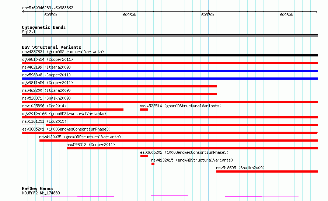The width and height of the screenshot is (328, 201).
Task: Select the tiny red nsv4132415 bar
Action: (153, 164)
